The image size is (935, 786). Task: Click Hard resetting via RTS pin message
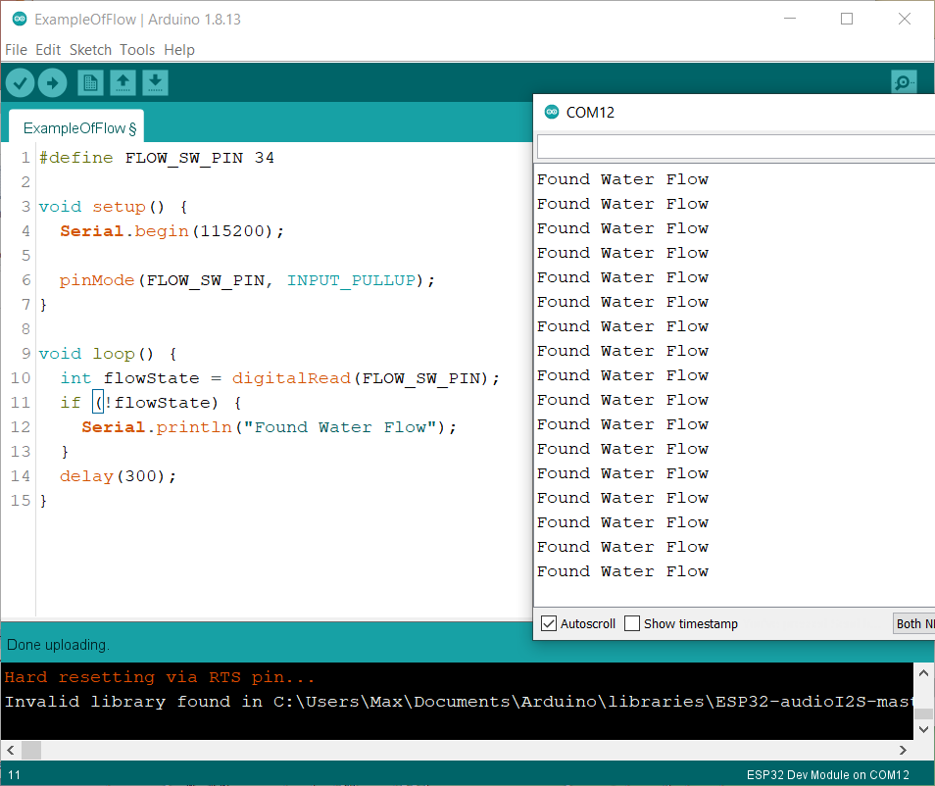pyautogui.click(x=159, y=677)
